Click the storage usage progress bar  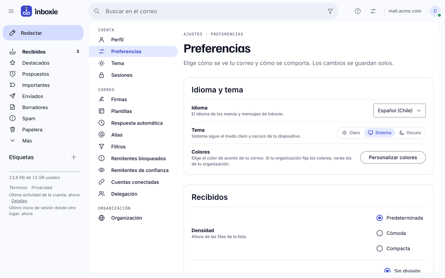45,171
